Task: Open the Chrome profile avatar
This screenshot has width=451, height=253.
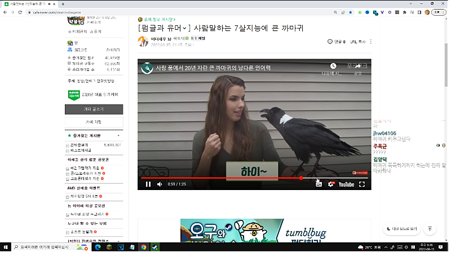Action: point(427,12)
